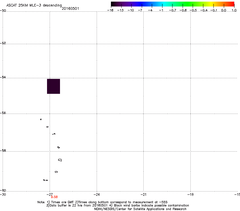Click the largest island outline below -58
Viewport: 240px width, 211px height.
[x=60, y=160]
